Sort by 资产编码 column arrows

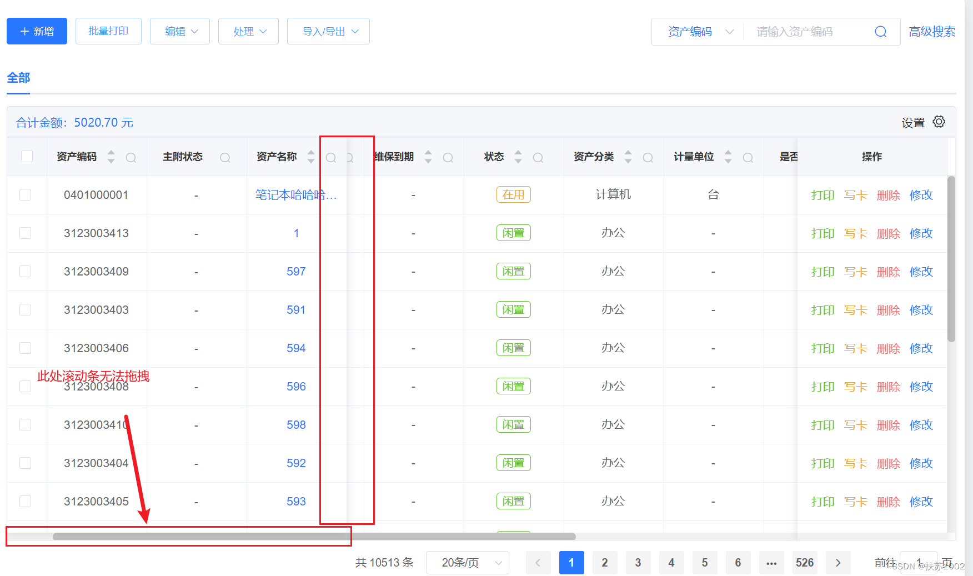[x=111, y=157]
